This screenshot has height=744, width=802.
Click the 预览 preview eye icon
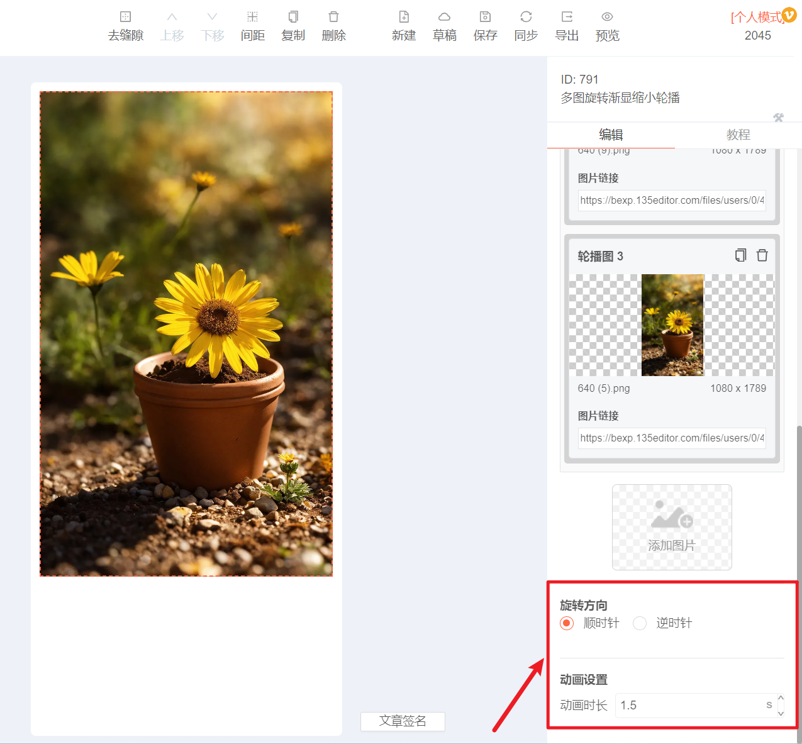(x=607, y=17)
